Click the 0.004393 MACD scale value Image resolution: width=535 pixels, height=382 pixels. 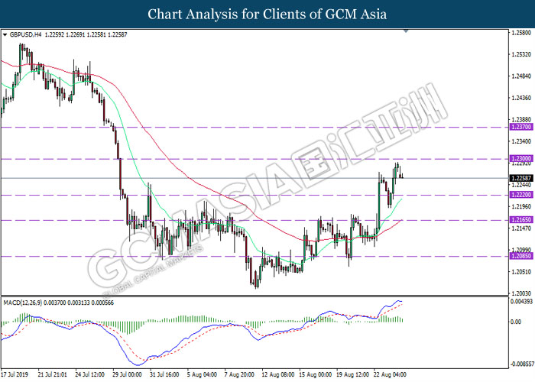click(521, 302)
